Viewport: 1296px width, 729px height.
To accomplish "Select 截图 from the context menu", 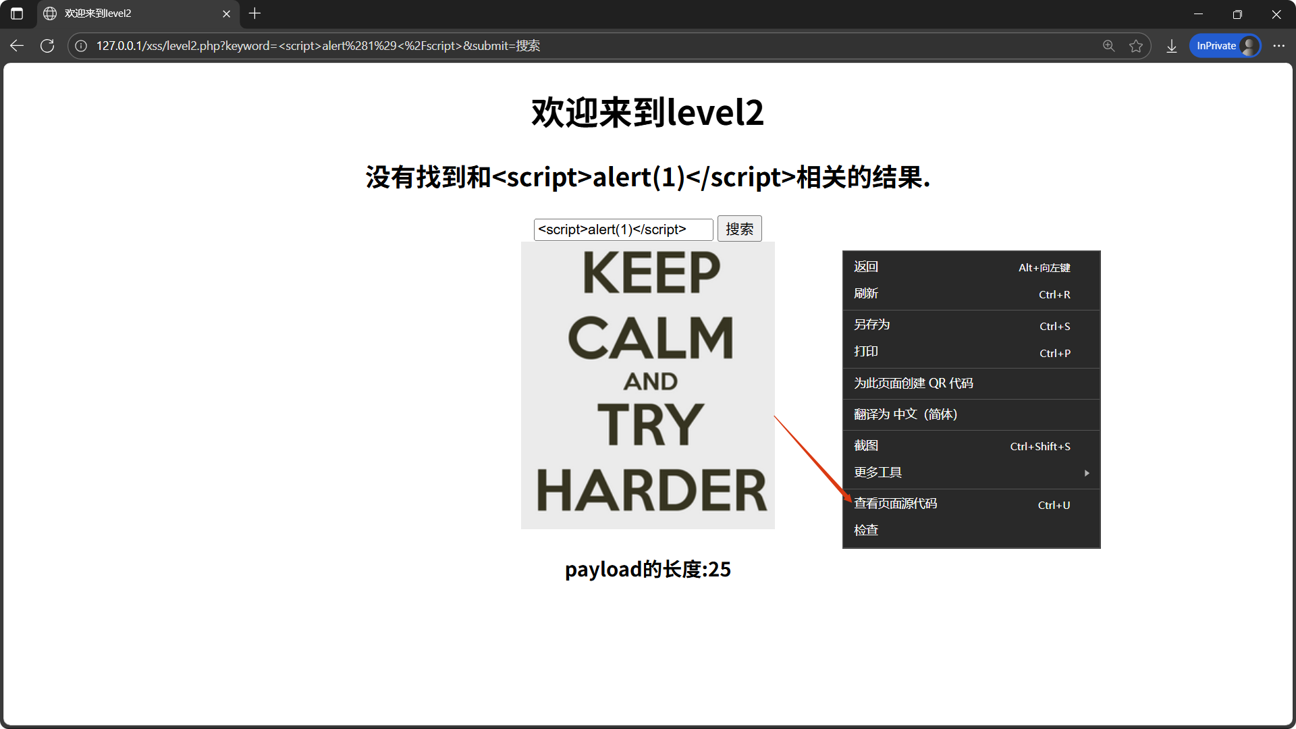I will click(866, 446).
